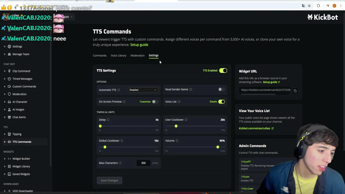Click the Chrome profile avatar
Screen dimensions: 345x194
pyautogui.click(x=334, y=6)
